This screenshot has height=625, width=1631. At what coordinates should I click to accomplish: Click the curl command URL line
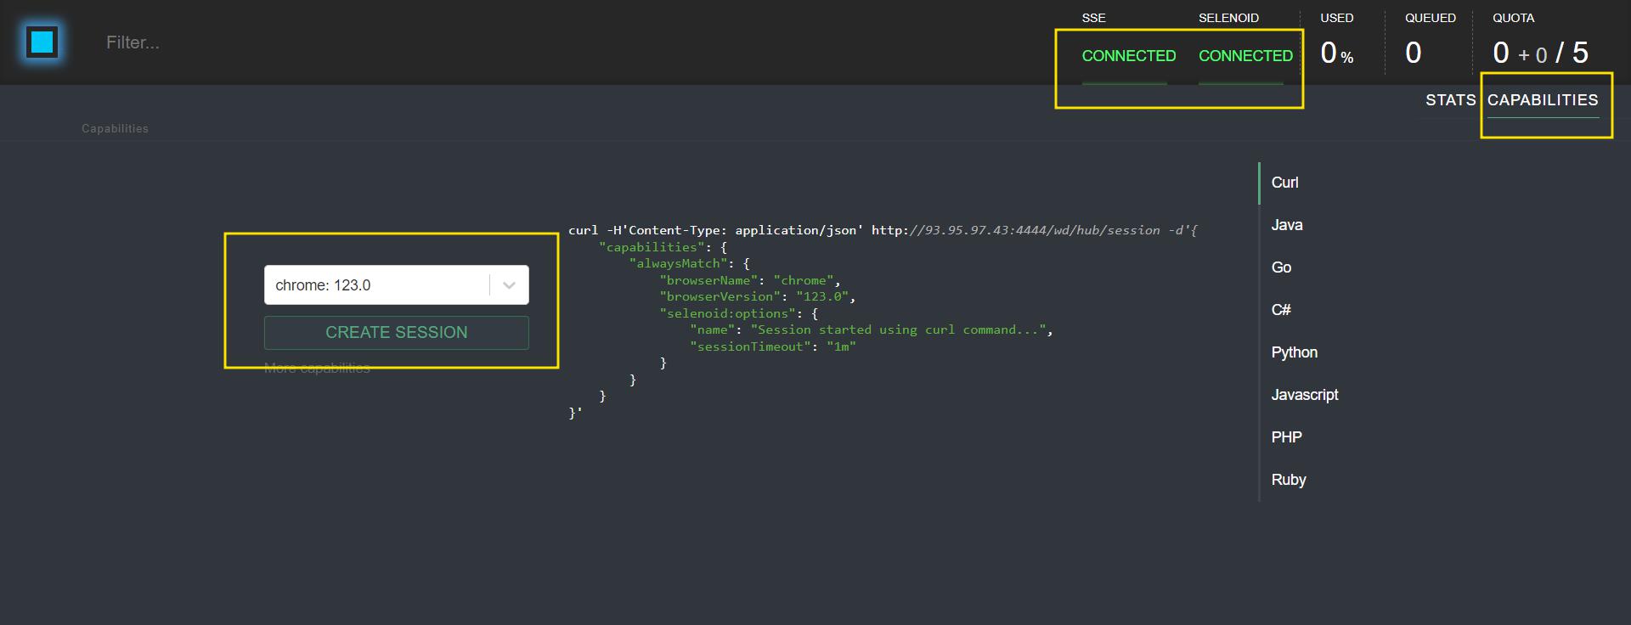click(x=883, y=230)
